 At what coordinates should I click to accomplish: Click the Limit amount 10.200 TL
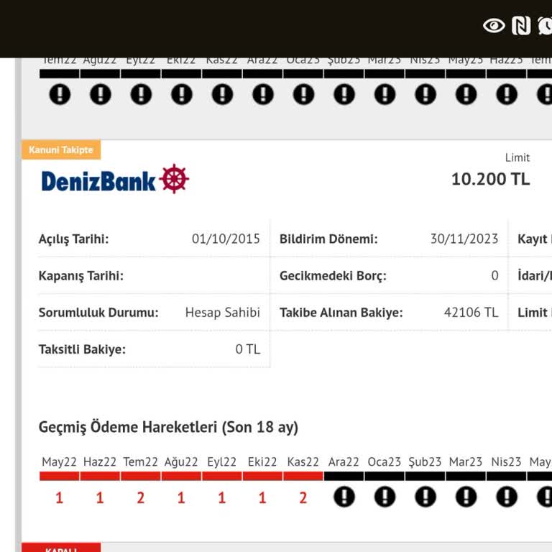click(x=490, y=179)
